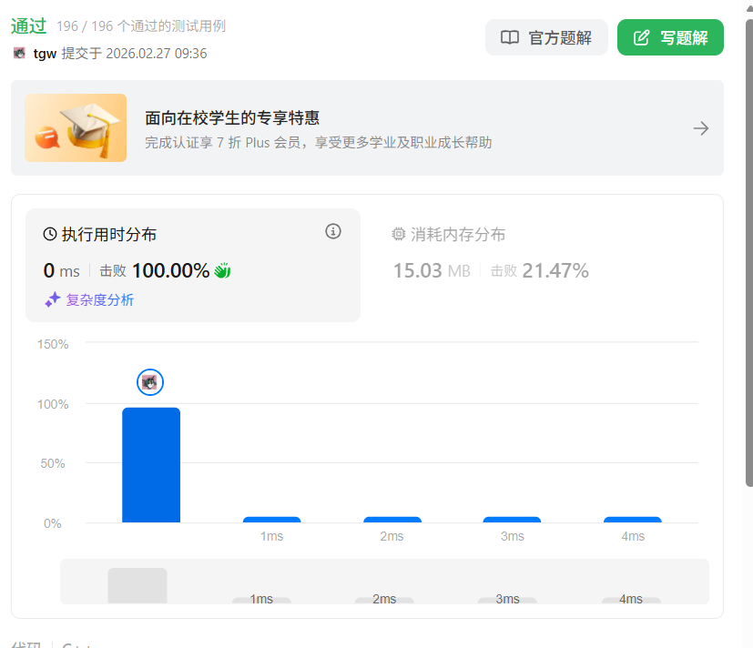
Task: Click the info icon in runtime distribution card
Action: [333, 231]
